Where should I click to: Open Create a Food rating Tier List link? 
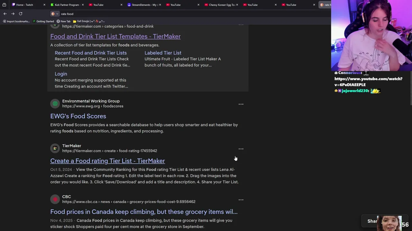(108, 161)
